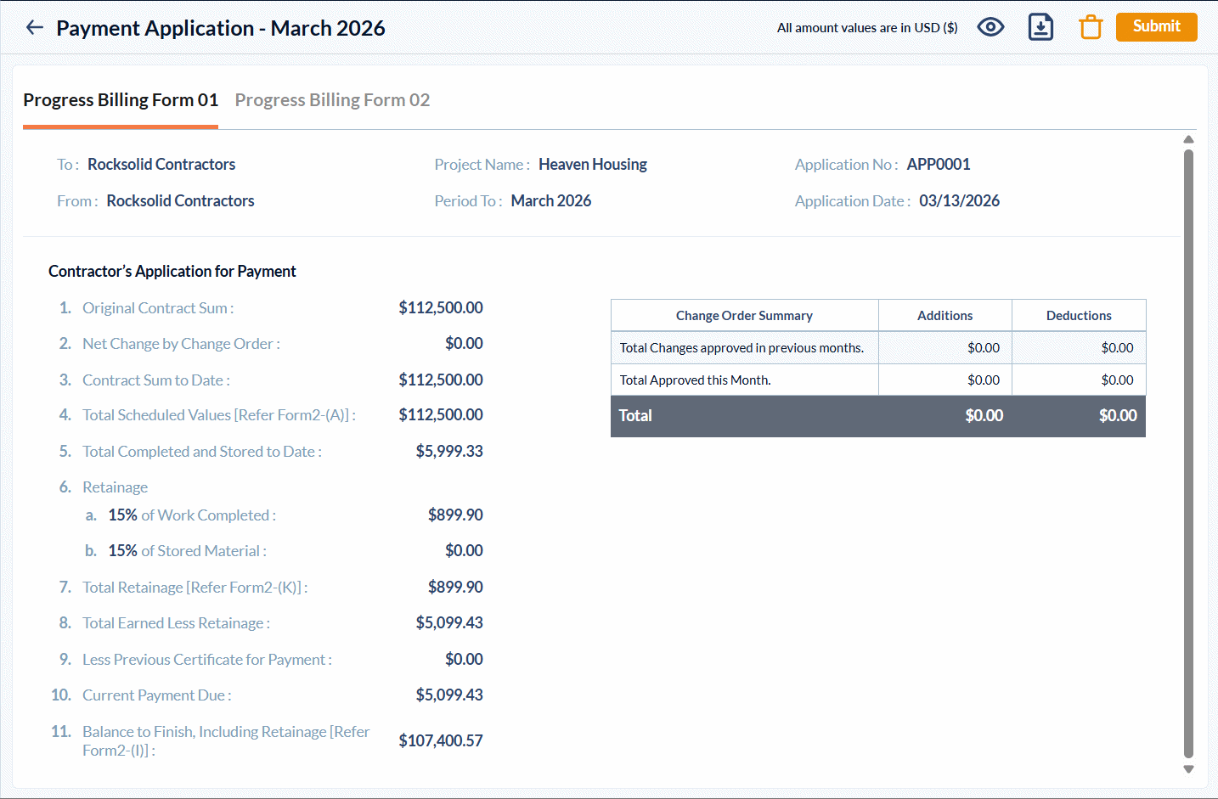
Task: Select the Progress Billing Form 01 tab
Action: [x=121, y=100]
